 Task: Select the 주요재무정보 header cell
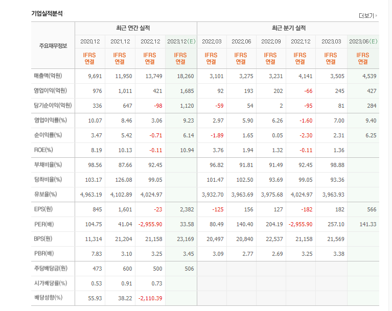53,46
